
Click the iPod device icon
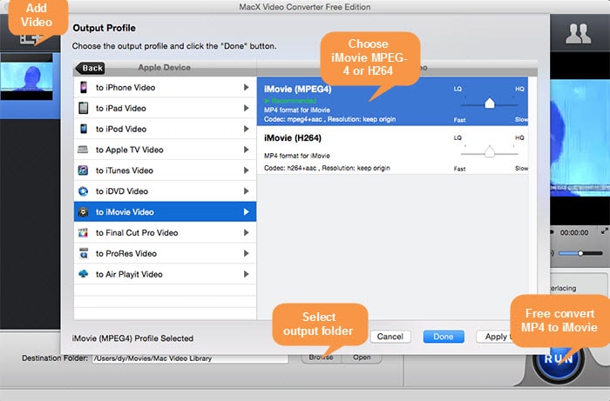point(84,129)
